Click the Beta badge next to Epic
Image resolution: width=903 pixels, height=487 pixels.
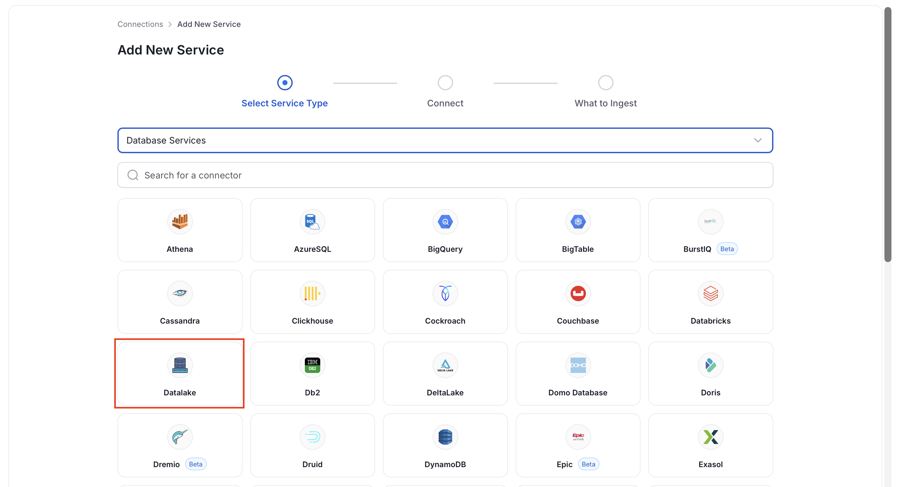(589, 464)
